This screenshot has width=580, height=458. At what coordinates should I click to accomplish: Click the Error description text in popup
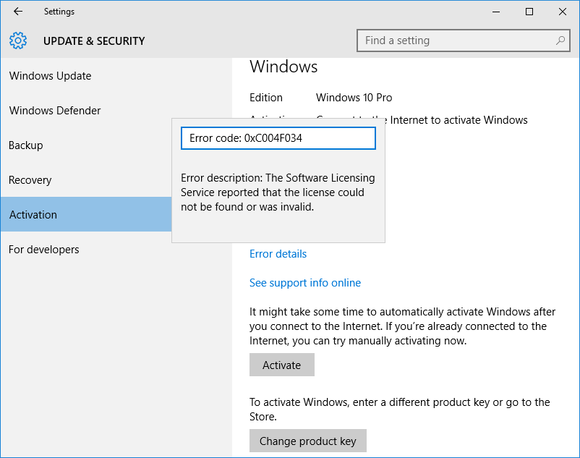pyautogui.click(x=278, y=192)
